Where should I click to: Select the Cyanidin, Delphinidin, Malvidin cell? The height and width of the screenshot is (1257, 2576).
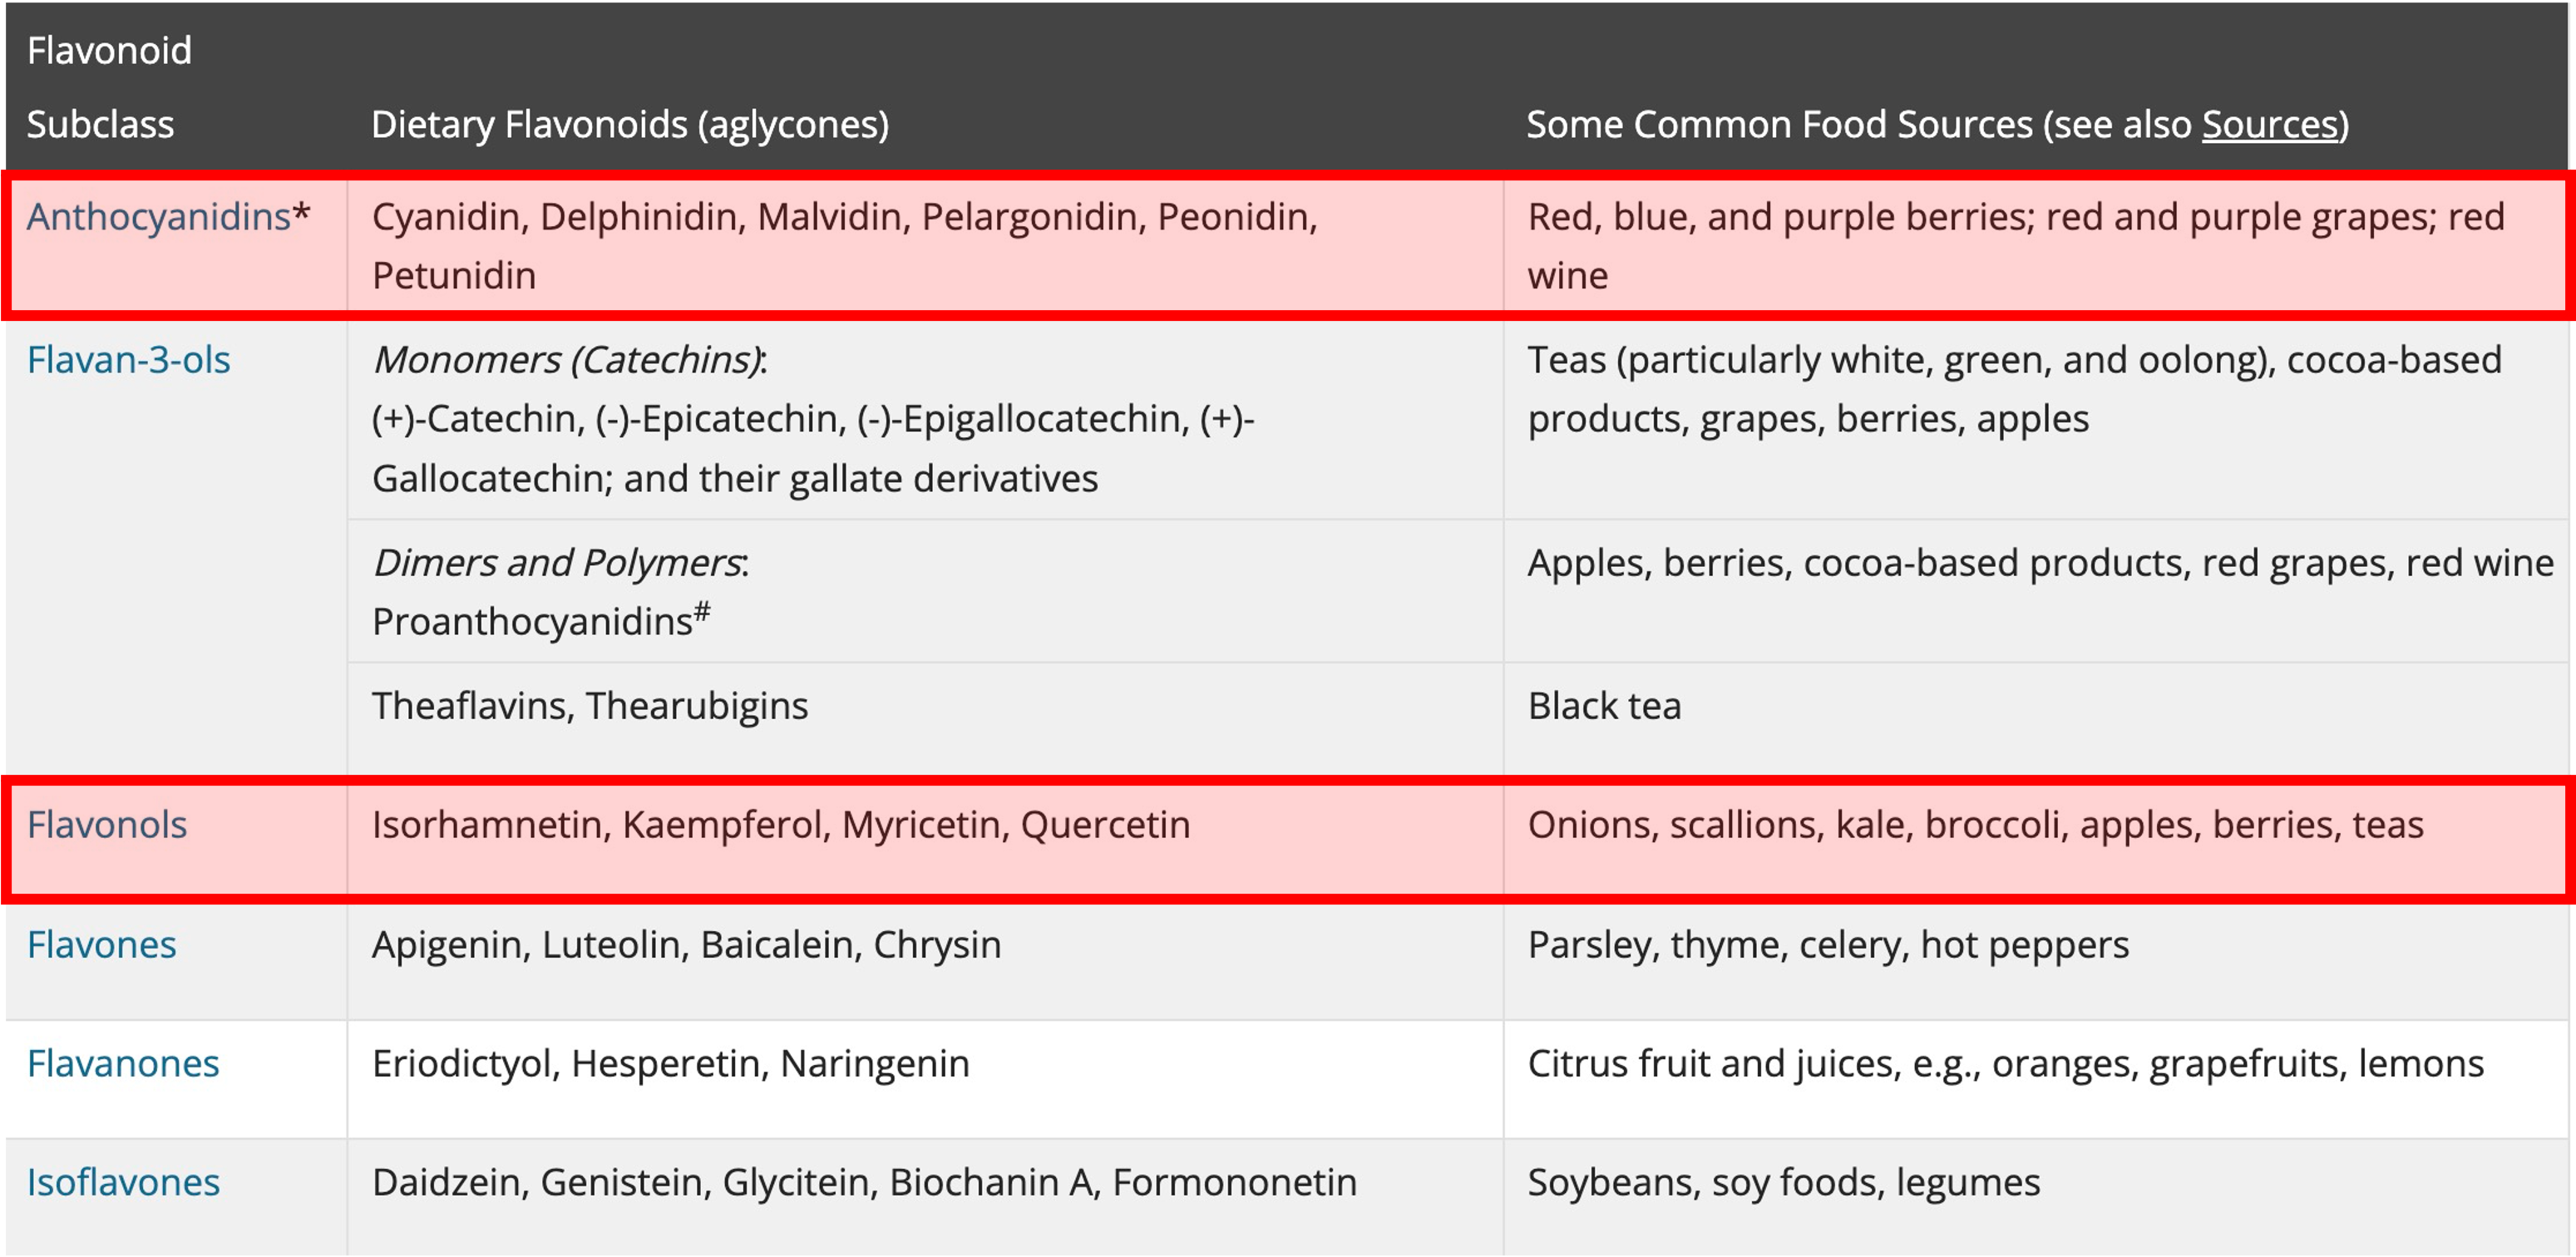(925, 246)
